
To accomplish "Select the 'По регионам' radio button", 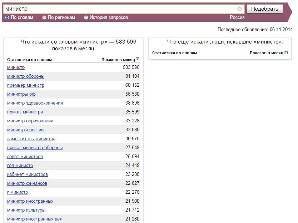I will pos(44,17).
